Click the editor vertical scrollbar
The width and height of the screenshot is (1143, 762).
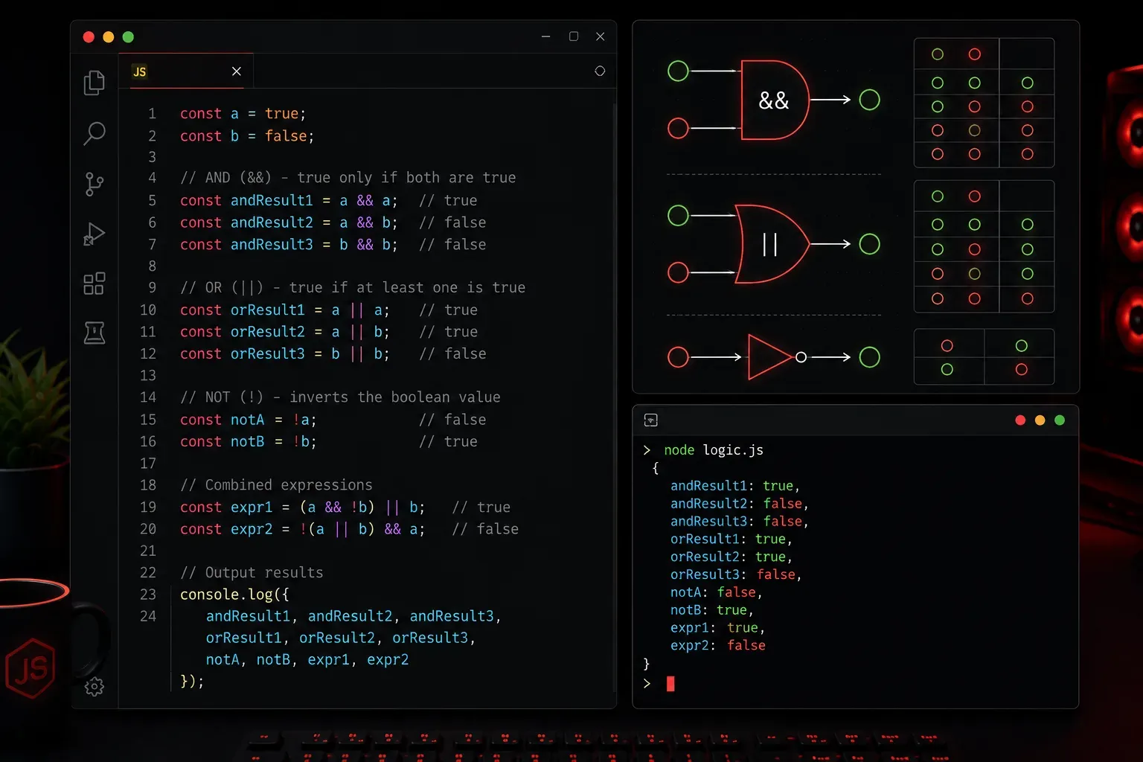click(x=614, y=398)
